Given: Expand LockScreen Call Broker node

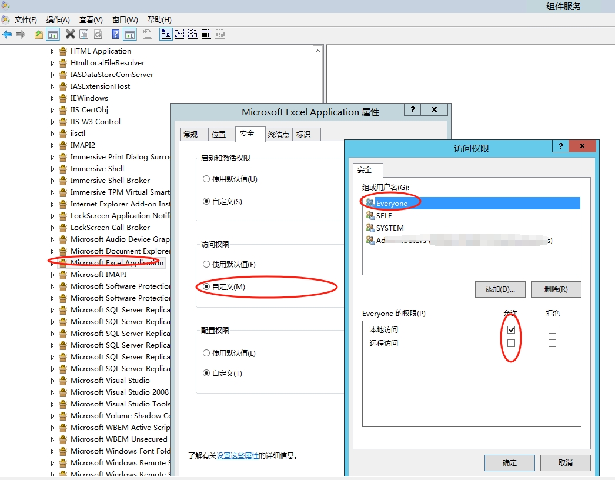Looking at the screenshot, I should click(52, 228).
